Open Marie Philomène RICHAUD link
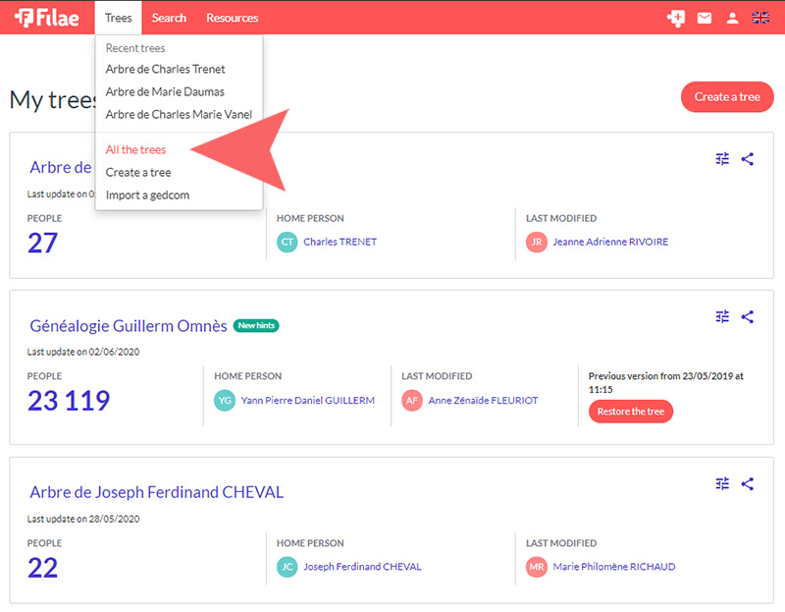785x612 pixels. (614, 567)
